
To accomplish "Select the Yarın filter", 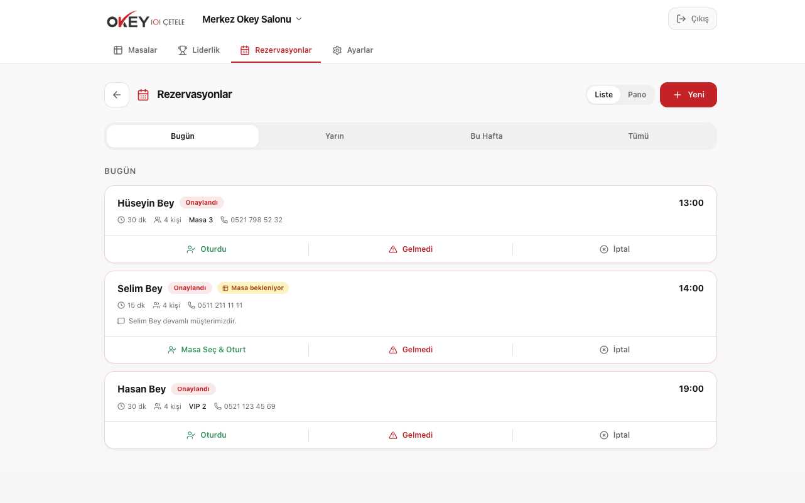I will click(334, 136).
